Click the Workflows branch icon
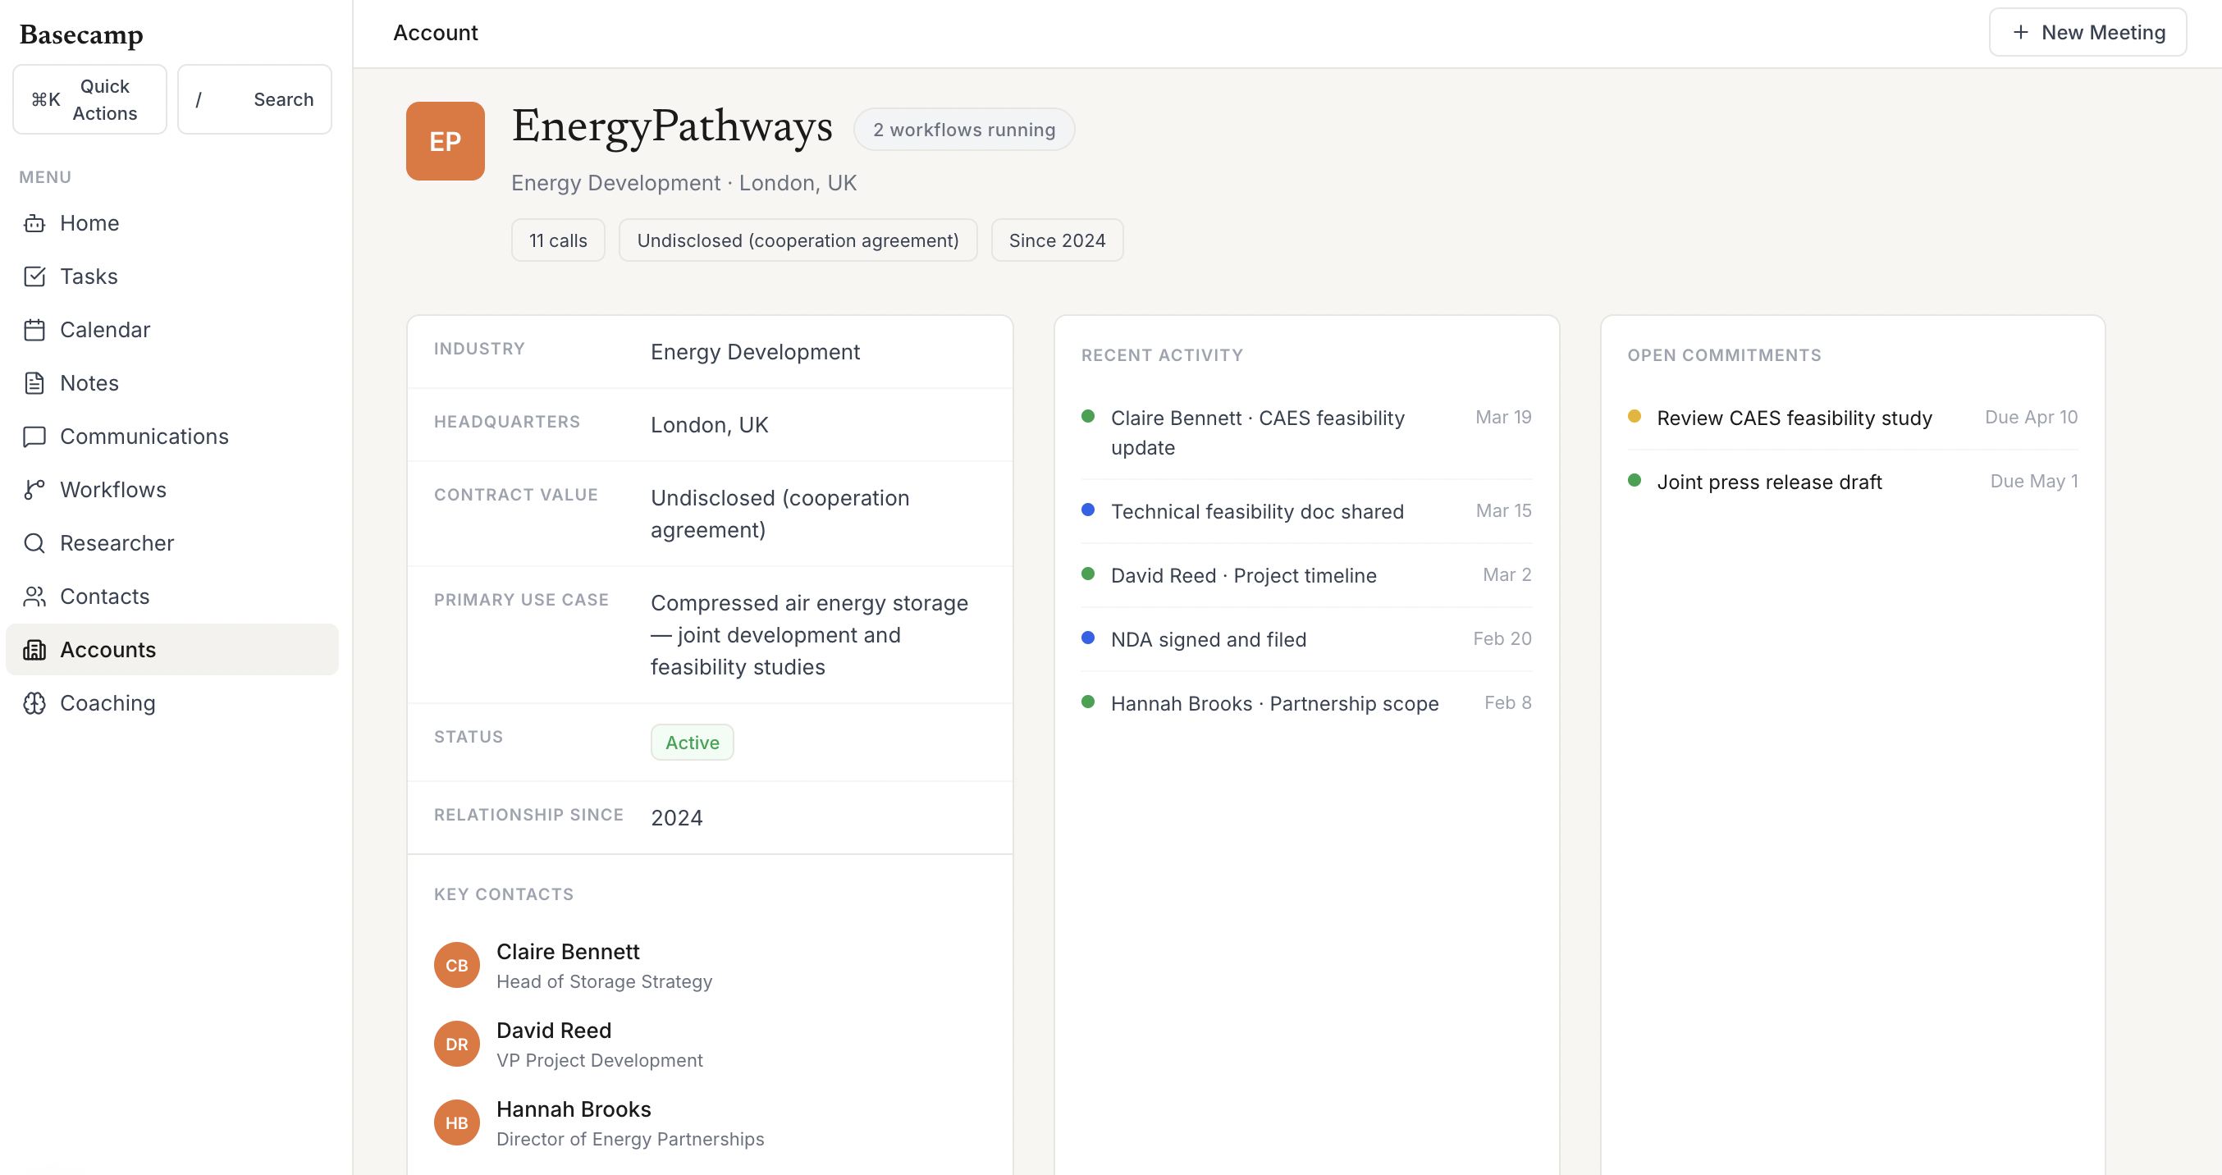This screenshot has width=2222, height=1175. [34, 490]
